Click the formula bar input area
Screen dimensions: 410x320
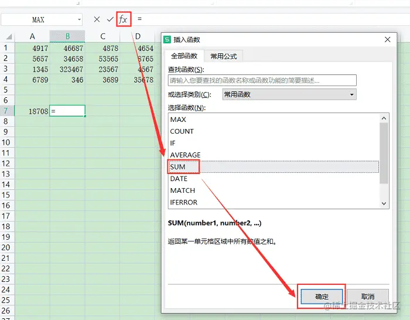(x=272, y=19)
